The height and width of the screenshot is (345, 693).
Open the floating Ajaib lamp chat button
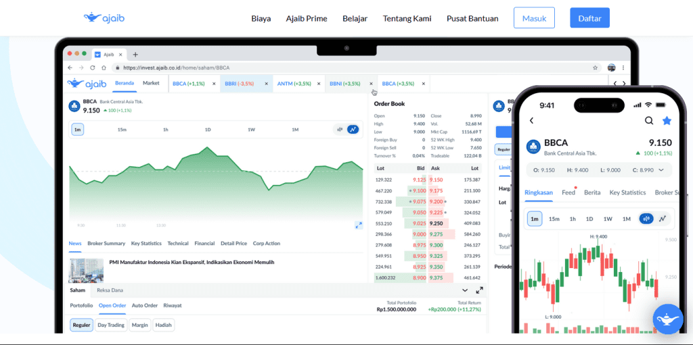668,319
